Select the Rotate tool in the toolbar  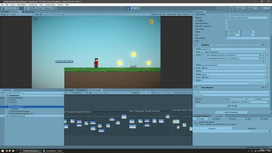click(12, 8)
